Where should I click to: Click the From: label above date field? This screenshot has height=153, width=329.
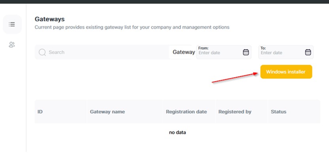click(203, 48)
